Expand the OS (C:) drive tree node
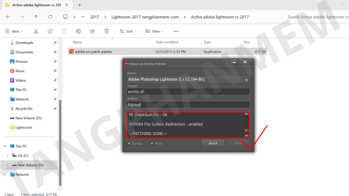Screen dimensions: 349x196 point(7,156)
